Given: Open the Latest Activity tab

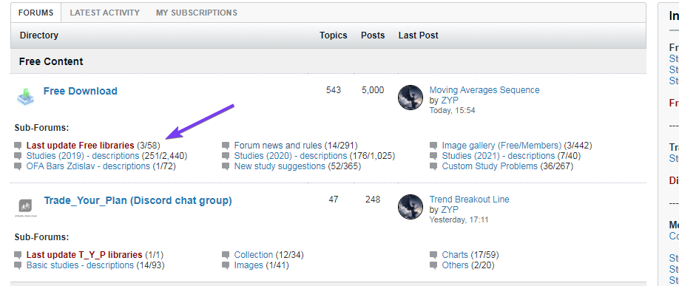Looking at the screenshot, I should (105, 13).
